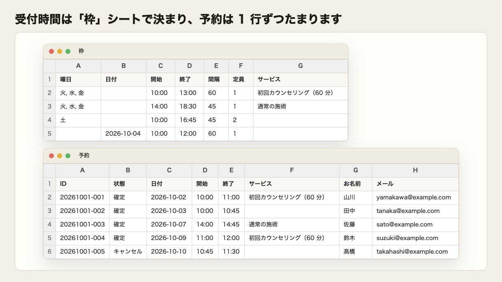The image size is (502, 282).
Task: Click the 定員 header cell
Action: click(241, 80)
